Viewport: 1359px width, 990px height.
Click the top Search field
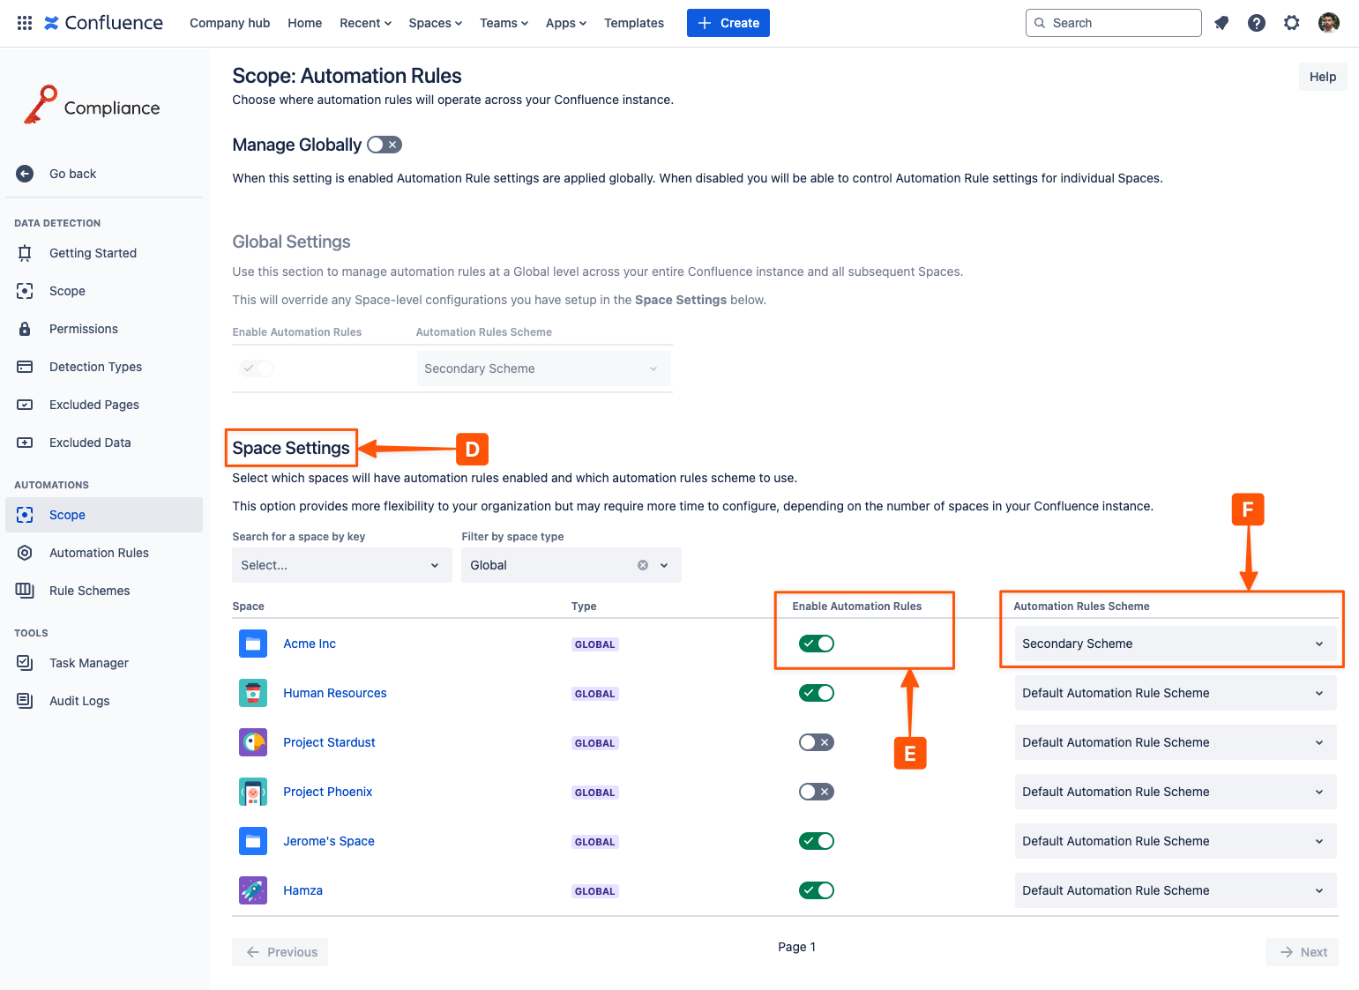pos(1114,23)
